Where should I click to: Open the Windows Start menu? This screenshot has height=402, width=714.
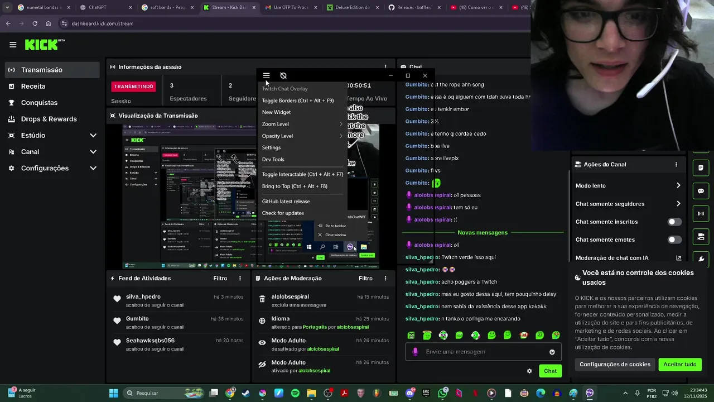113,393
